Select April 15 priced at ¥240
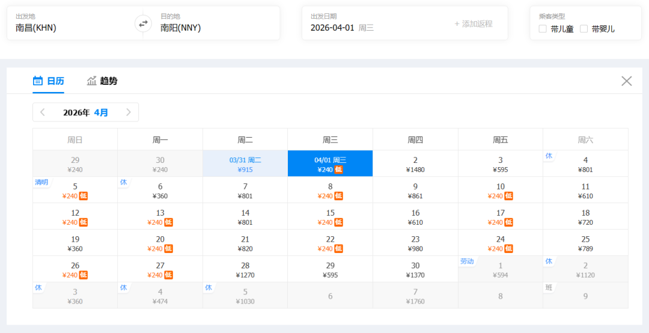The width and height of the screenshot is (649, 333). [x=330, y=216]
